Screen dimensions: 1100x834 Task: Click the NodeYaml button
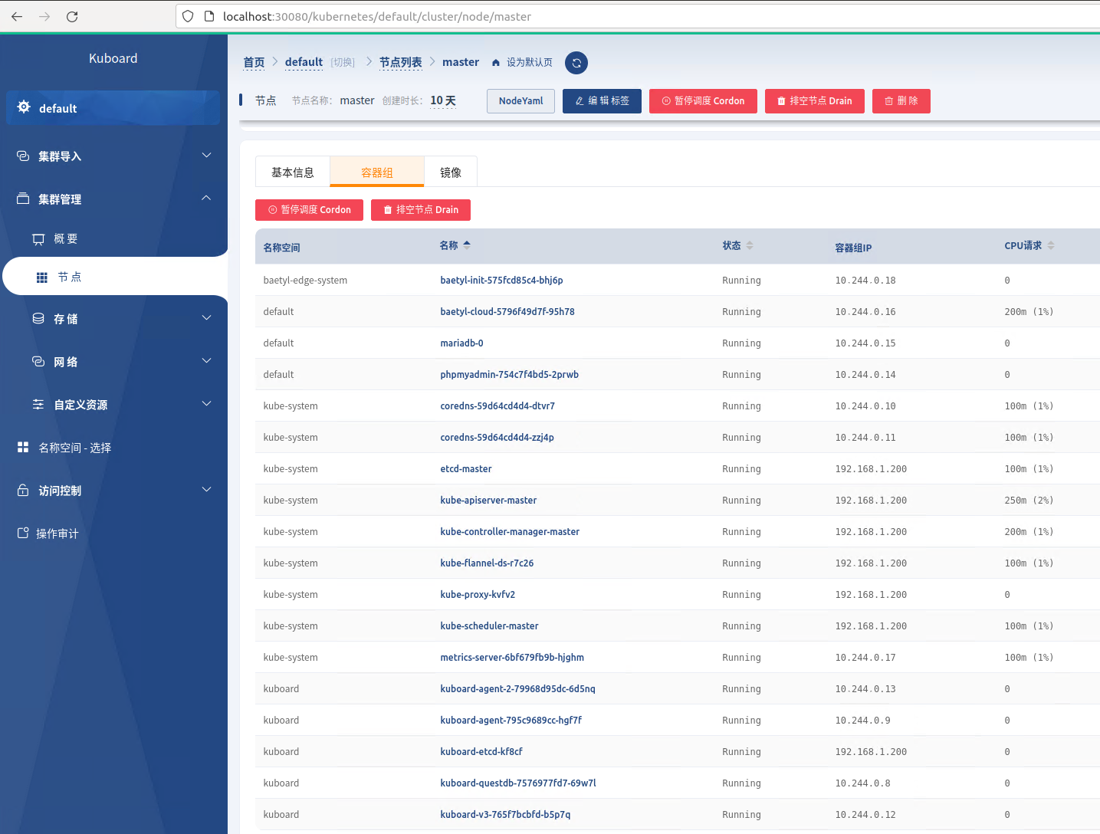pos(520,101)
